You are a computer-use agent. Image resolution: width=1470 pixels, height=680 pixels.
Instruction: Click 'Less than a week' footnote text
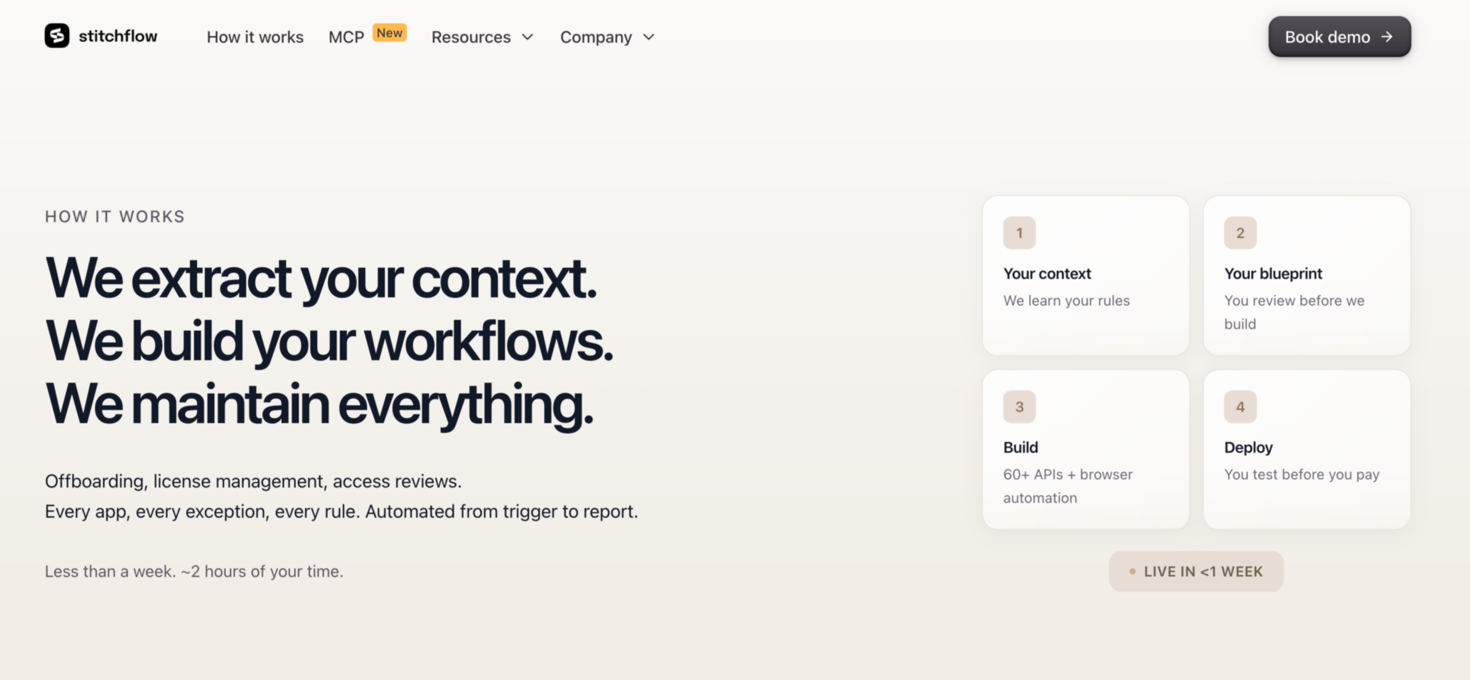pyautogui.click(x=194, y=571)
